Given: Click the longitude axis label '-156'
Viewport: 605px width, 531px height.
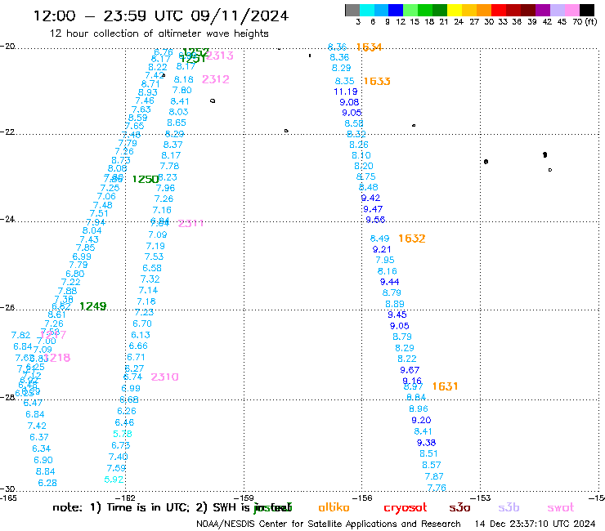Looking at the screenshot, I should [x=362, y=498].
